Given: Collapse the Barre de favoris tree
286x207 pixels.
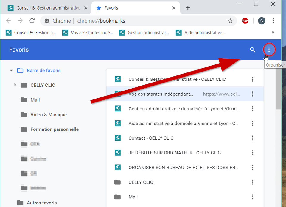Looking at the screenshot, I should coord(11,70).
